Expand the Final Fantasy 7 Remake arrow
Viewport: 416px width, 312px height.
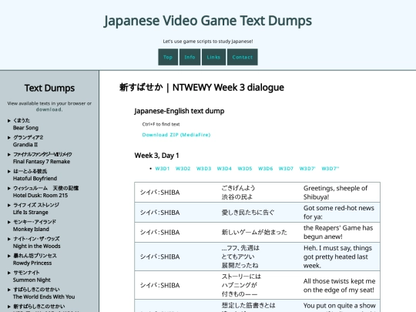click(9, 154)
